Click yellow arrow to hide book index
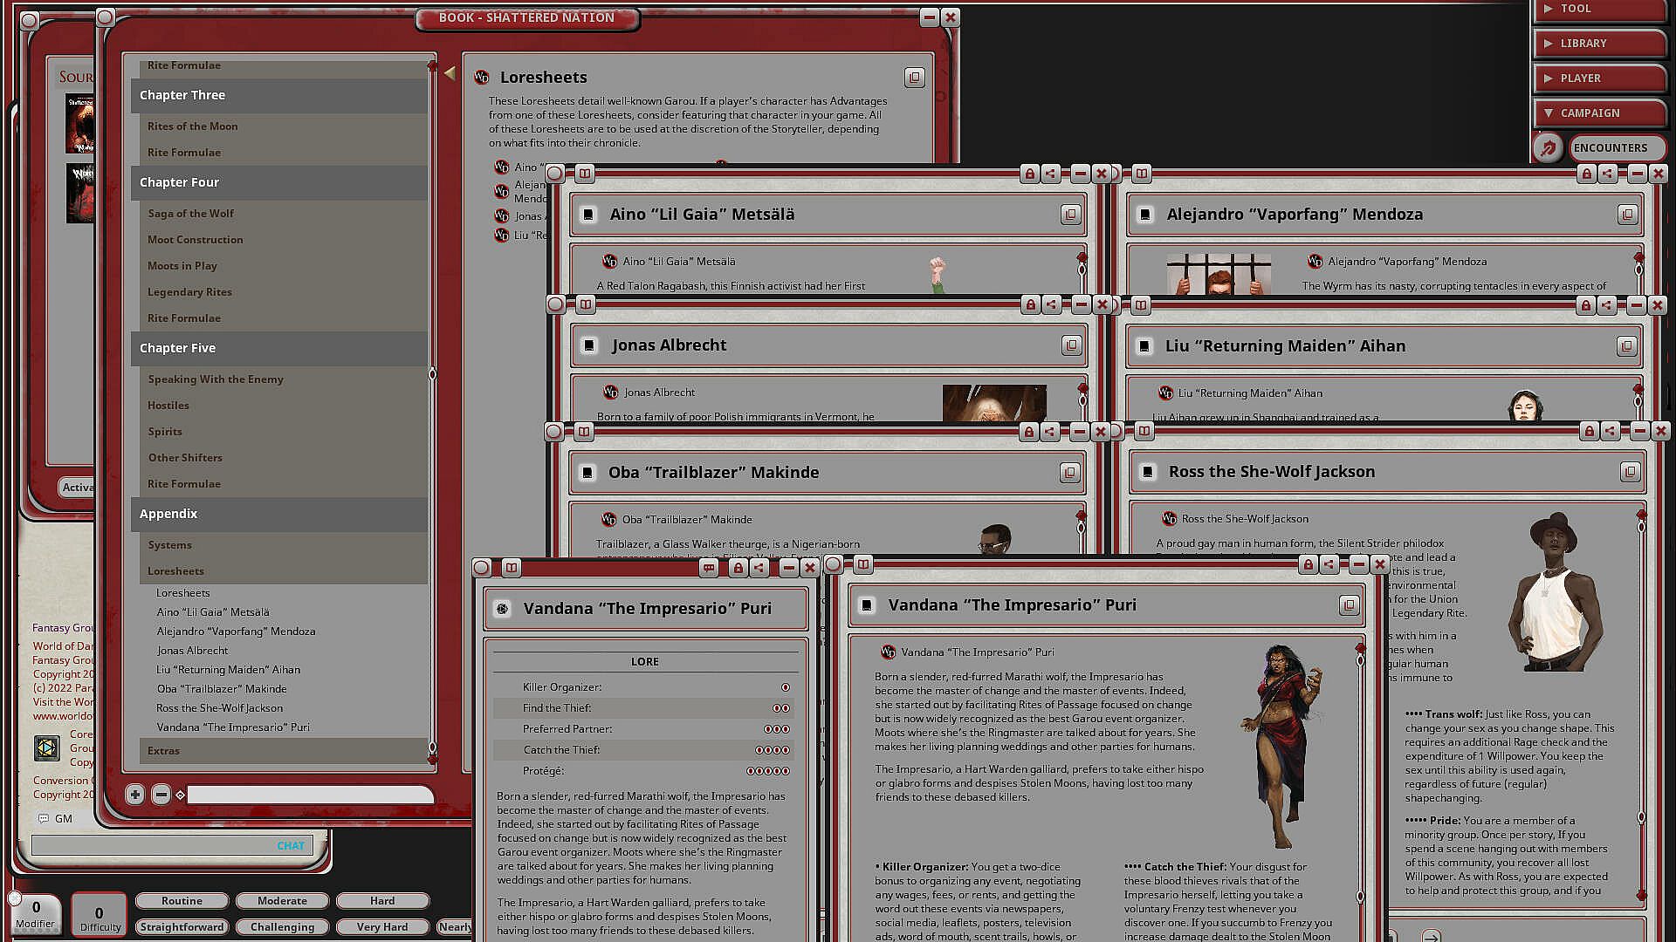The width and height of the screenshot is (1676, 942). pyautogui.click(x=450, y=73)
